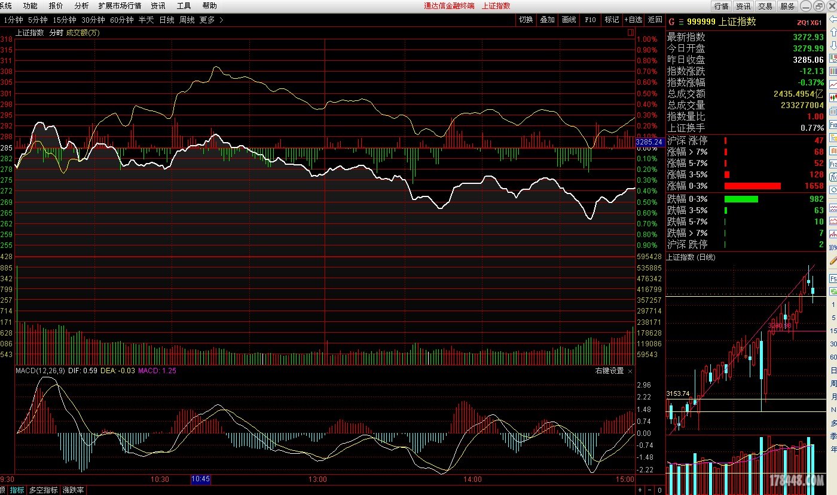Click the 切换 button
The height and width of the screenshot is (495, 837).
526,20
